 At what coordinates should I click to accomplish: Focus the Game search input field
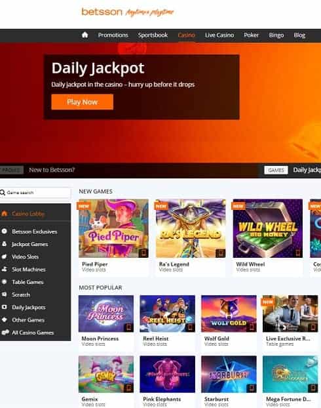[x=35, y=193]
